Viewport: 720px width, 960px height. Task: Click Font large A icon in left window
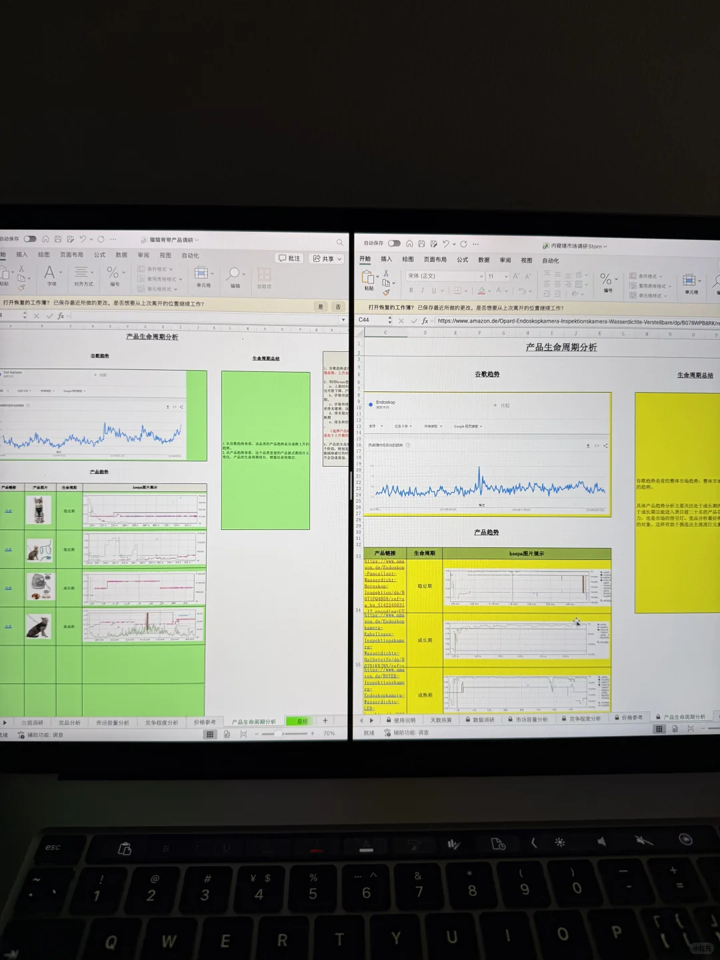click(49, 272)
